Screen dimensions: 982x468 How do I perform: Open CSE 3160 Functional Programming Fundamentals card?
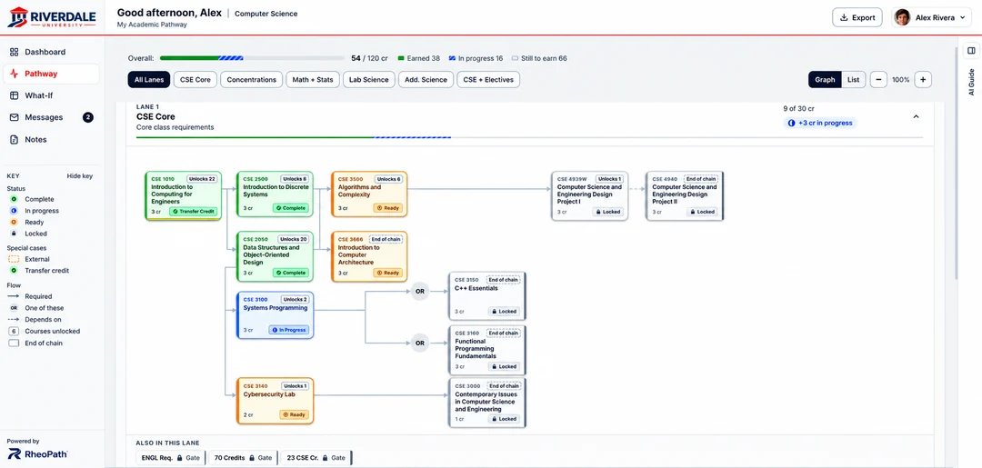(x=487, y=350)
